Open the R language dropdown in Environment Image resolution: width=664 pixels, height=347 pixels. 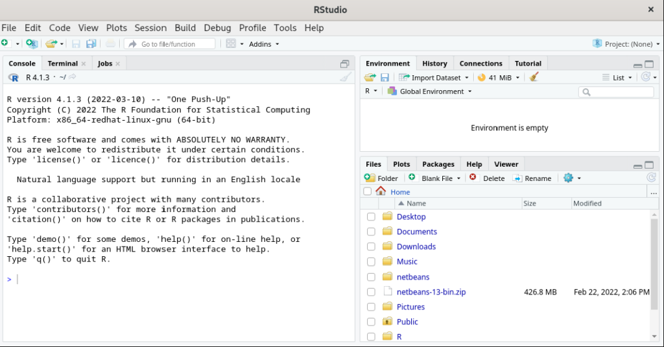tap(371, 91)
